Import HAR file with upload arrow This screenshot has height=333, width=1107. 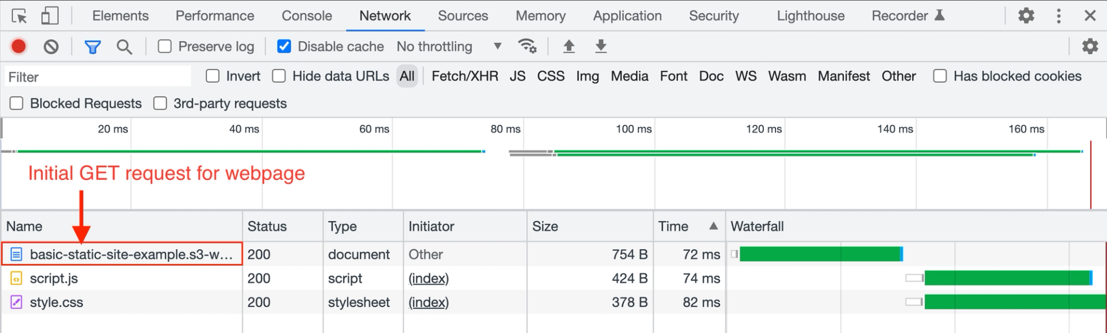coord(568,46)
